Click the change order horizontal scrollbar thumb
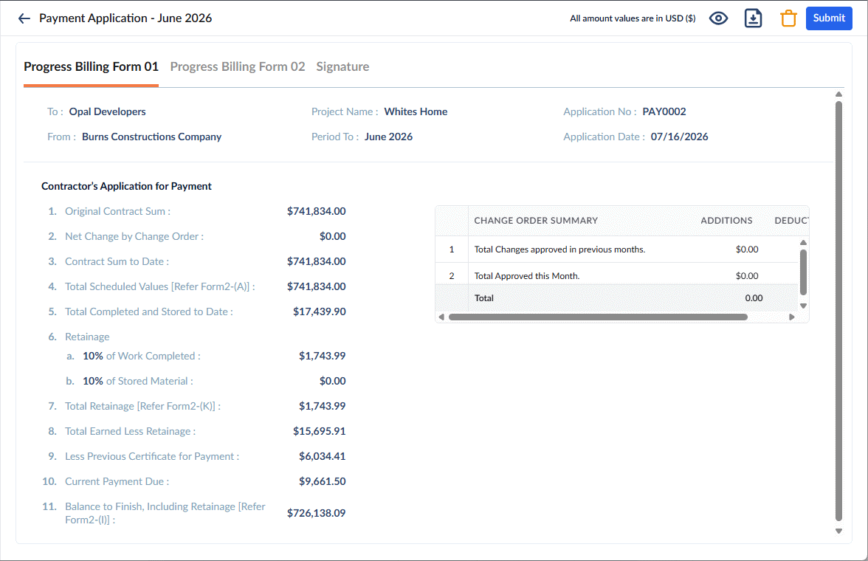The height and width of the screenshot is (561, 868). pyautogui.click(x=598, y=317)
